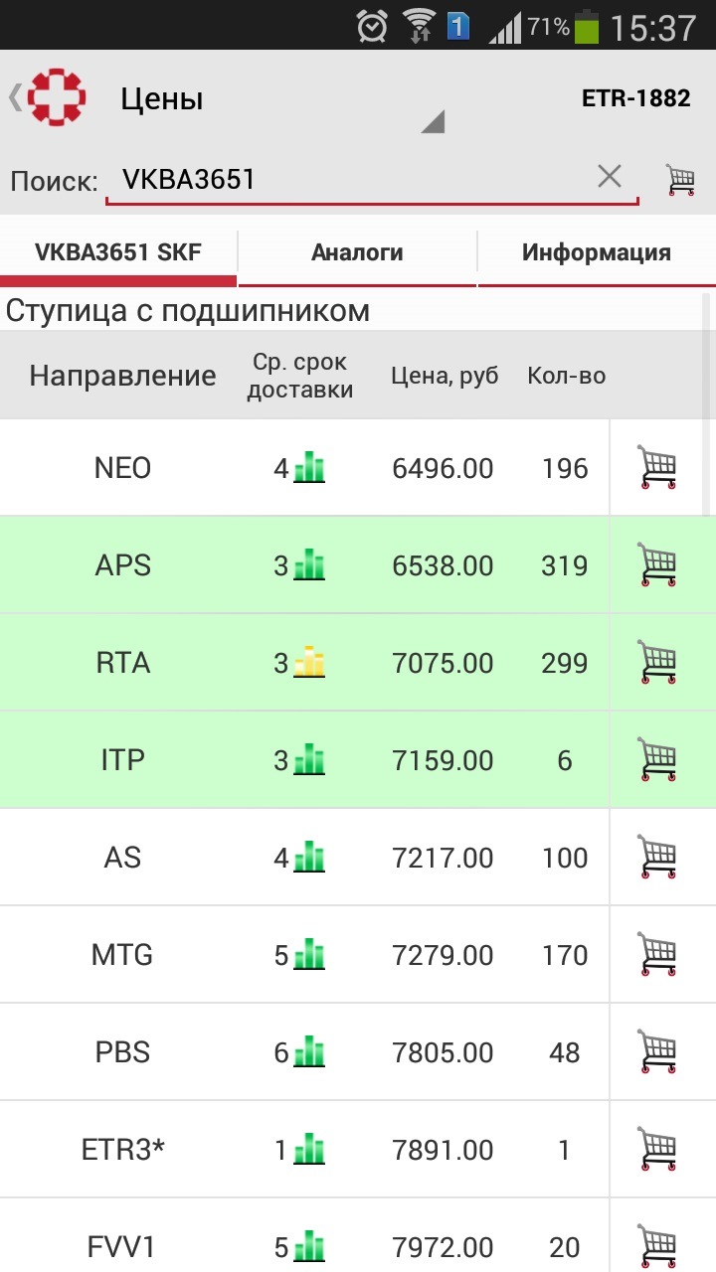The height and width of the screenshot is (1272, 716).
Task: Click the ETR-1882 account label
Action: point(636,96)
